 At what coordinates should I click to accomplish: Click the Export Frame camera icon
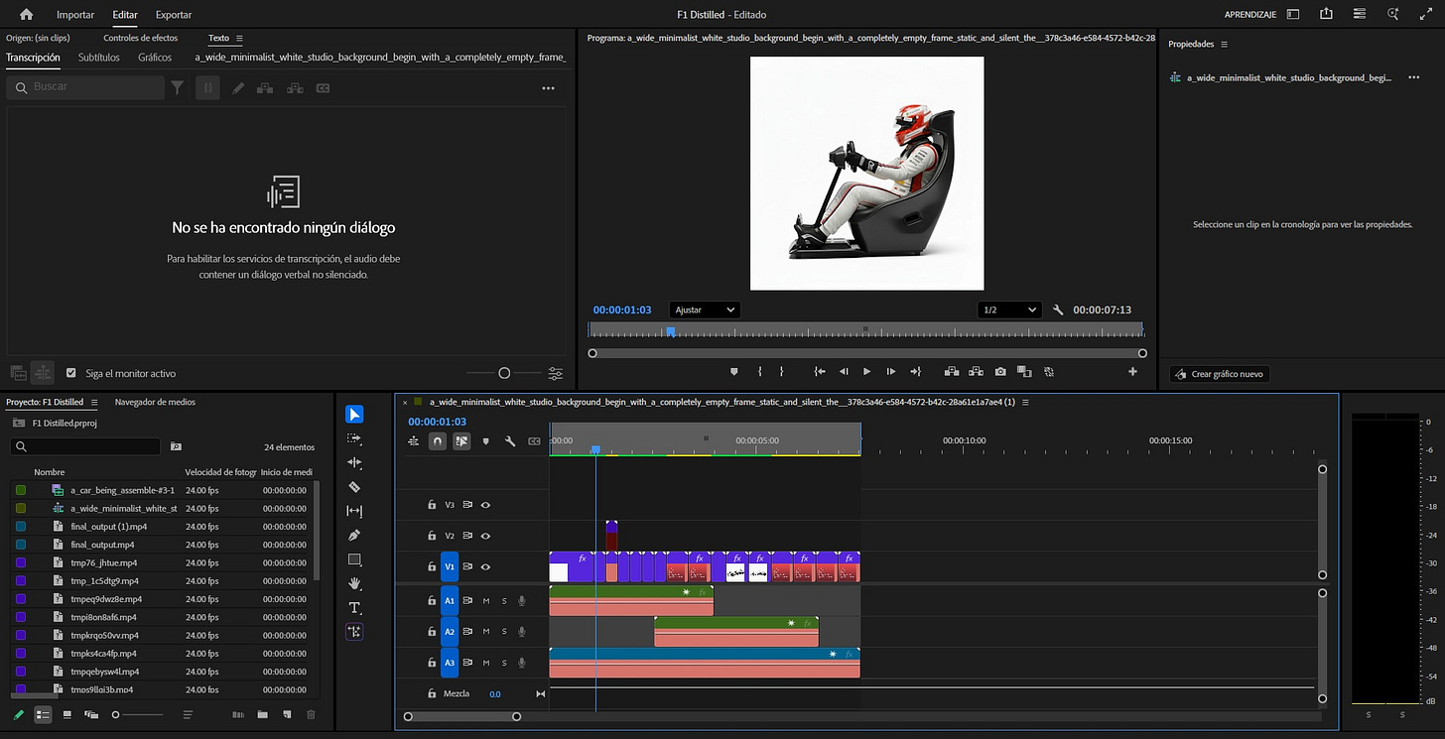pyautogui.click(x=1000, y=372)
